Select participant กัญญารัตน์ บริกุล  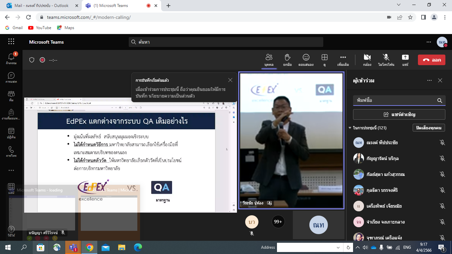399,158
